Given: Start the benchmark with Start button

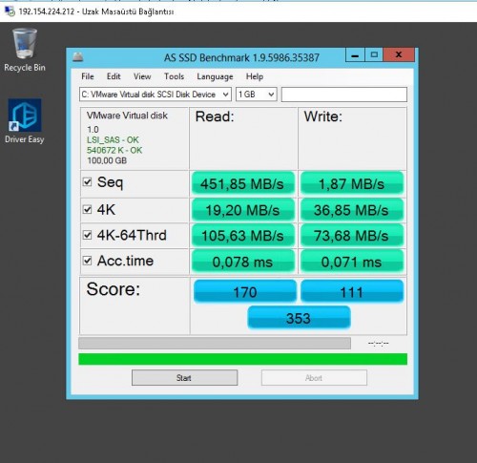Looking at the screenshot, I should click(184, 378).
